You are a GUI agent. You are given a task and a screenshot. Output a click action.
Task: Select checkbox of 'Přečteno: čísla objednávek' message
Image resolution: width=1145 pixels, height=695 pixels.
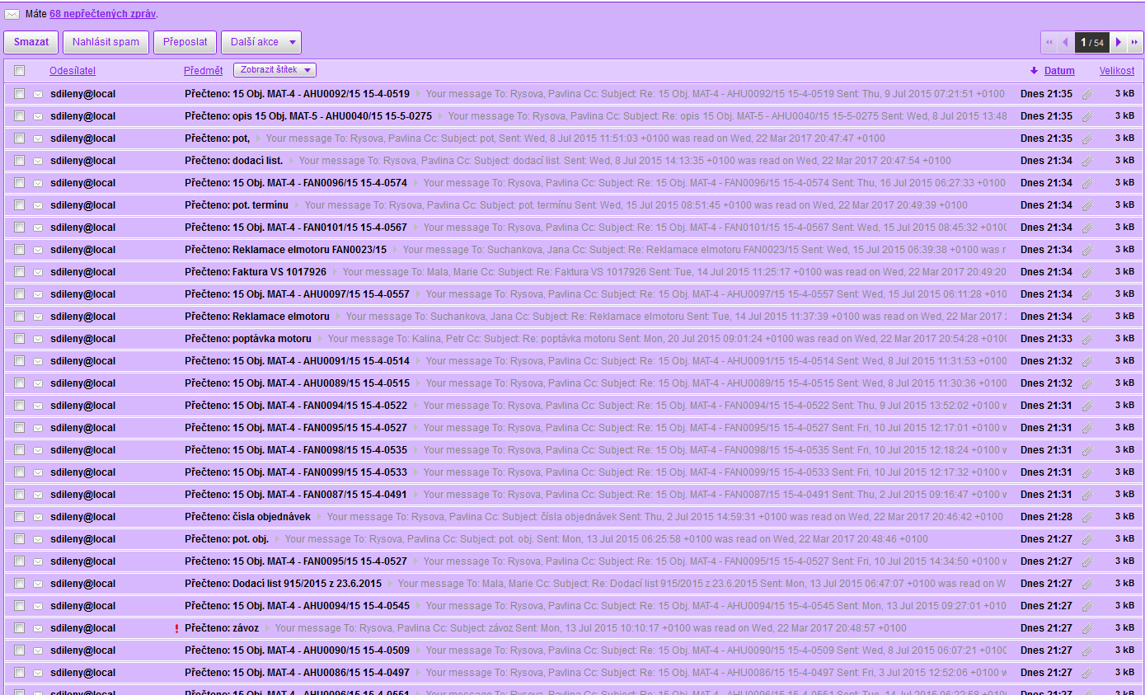point(20,517)
